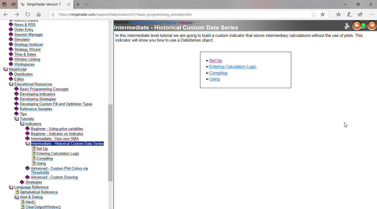Click the question mark icon beside tree item Using
The width and height of the screenshot is (377, 209).
[34, 163]
